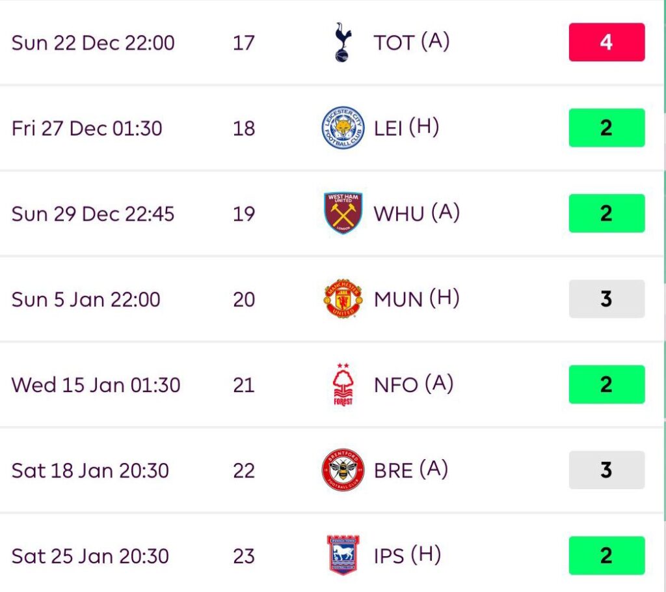Click the Sun 22 Dec 22:00 date
The image size is (666, 592).
tap(93, 42)
